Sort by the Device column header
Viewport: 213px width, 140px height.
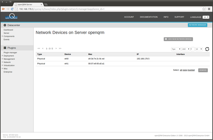[x=68, y=54]
